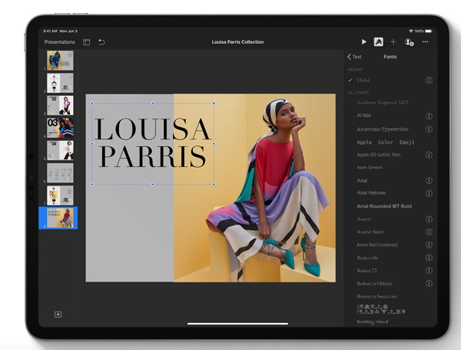Return to Text panel via back chevron

click(x=354, y=57)
